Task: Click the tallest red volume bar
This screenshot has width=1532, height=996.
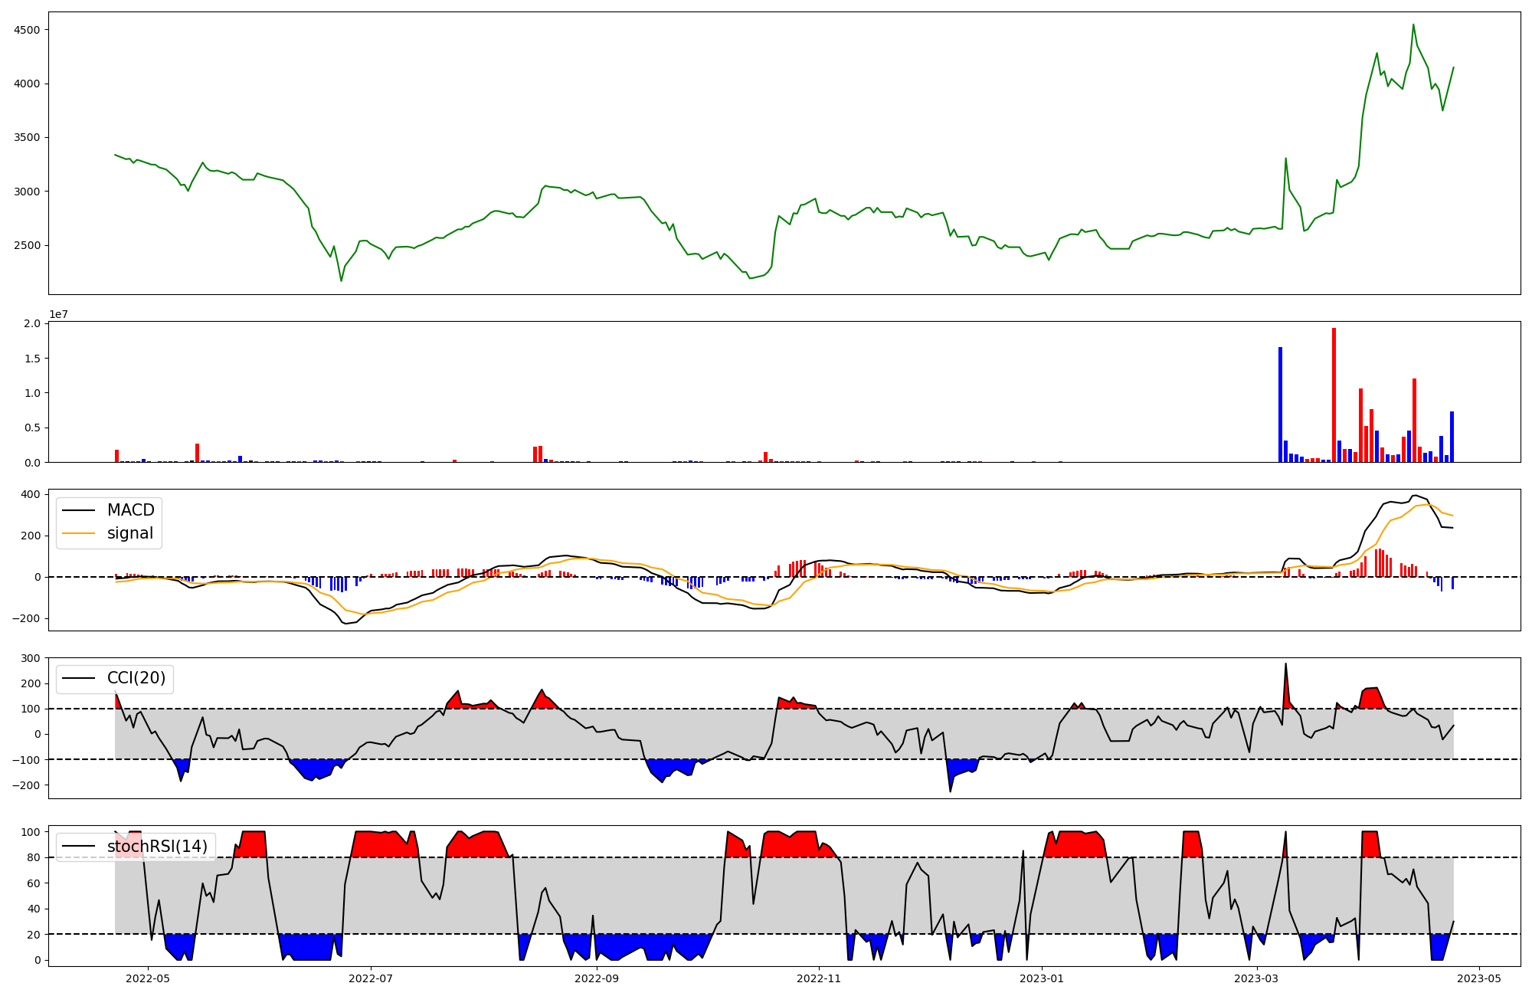Action: (x=1334, y=395)
